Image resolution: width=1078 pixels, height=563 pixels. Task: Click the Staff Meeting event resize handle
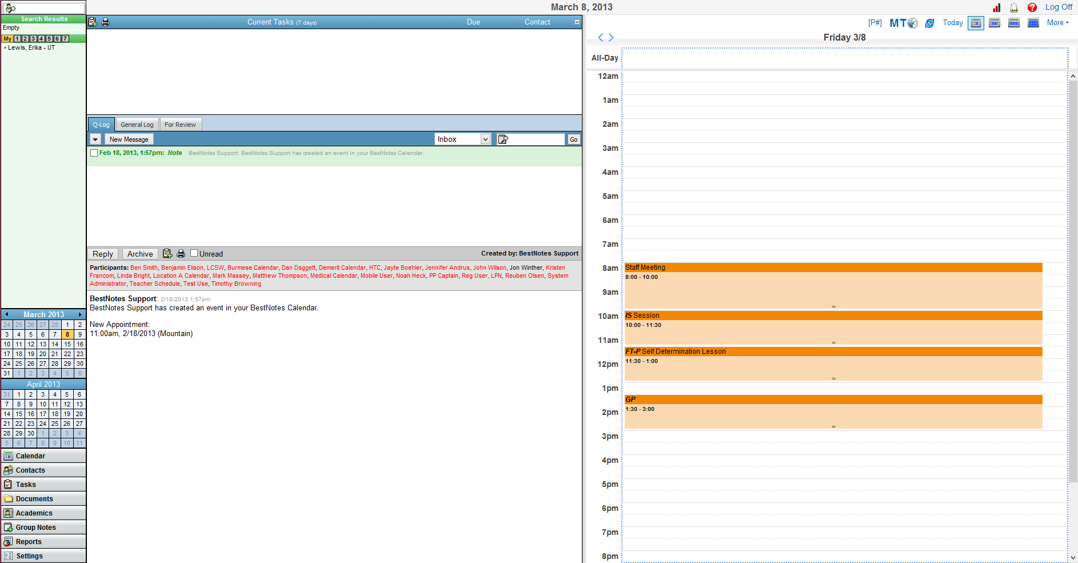point(833,307)
